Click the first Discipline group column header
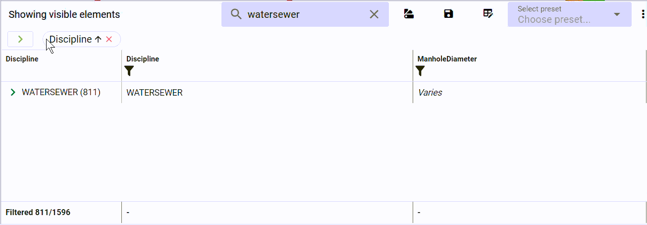 coord(22,59)
